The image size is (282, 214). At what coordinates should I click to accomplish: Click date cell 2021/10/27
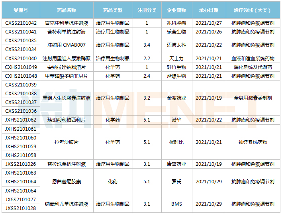[209, 23]
